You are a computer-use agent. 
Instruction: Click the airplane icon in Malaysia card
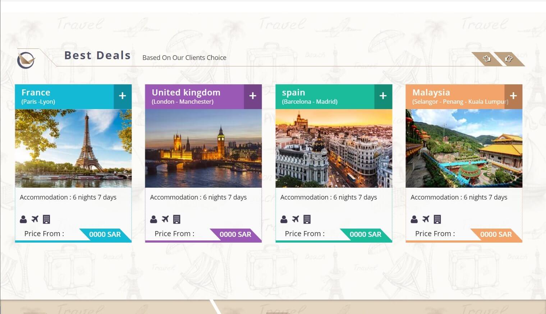(x=426, y=219)
